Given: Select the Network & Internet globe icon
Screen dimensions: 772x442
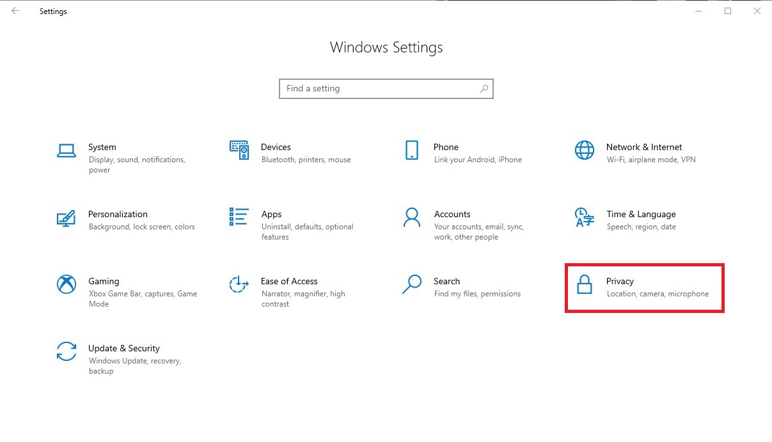Looking at the screenshot, I should click(583, 151).
